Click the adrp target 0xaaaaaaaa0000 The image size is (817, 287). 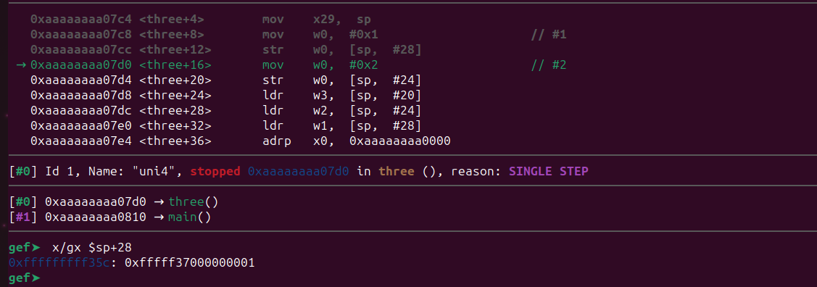point(399,141)
